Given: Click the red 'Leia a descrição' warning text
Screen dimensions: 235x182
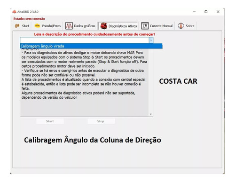Looking at the screenshot, I should [x=94, y=34].
